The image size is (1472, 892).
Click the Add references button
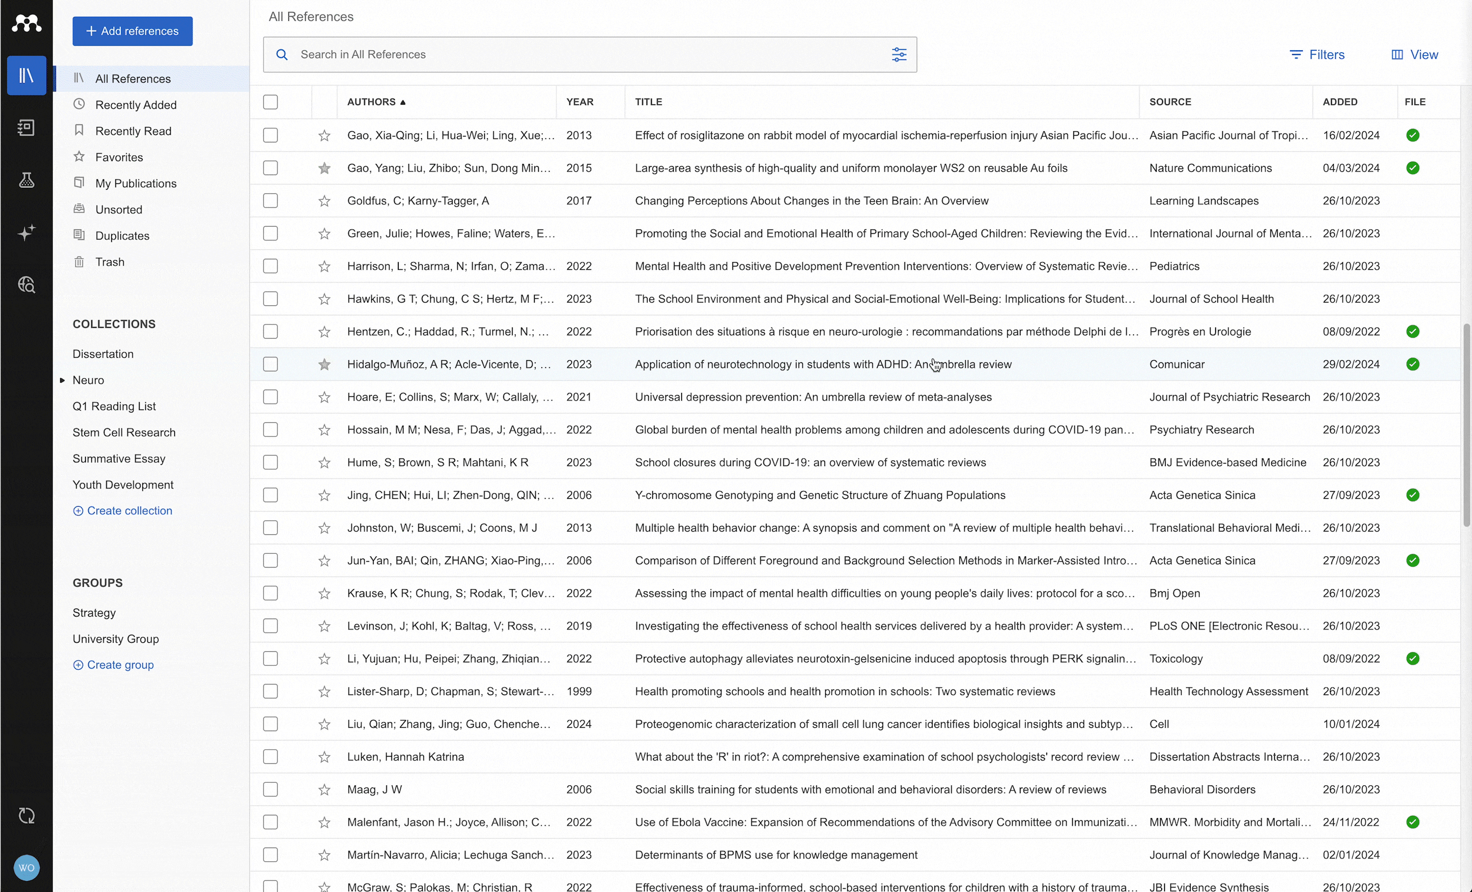click(x=133, y=31)
